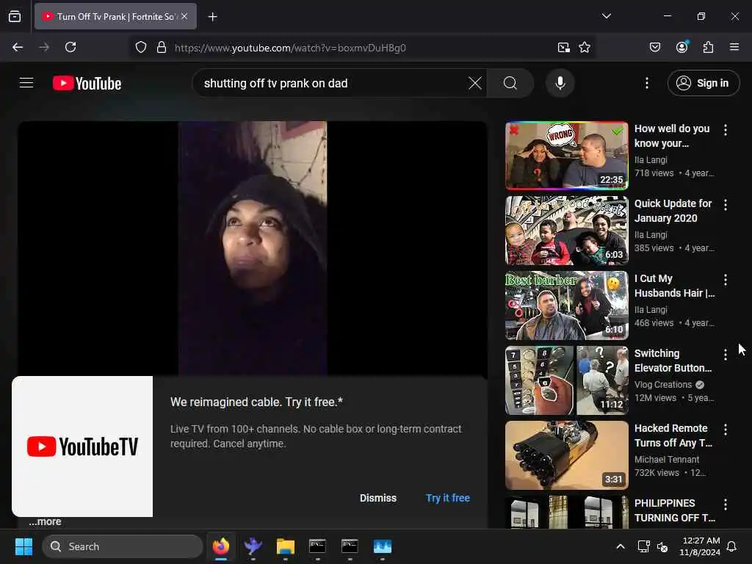Show site security padlock info

(162, 48)
